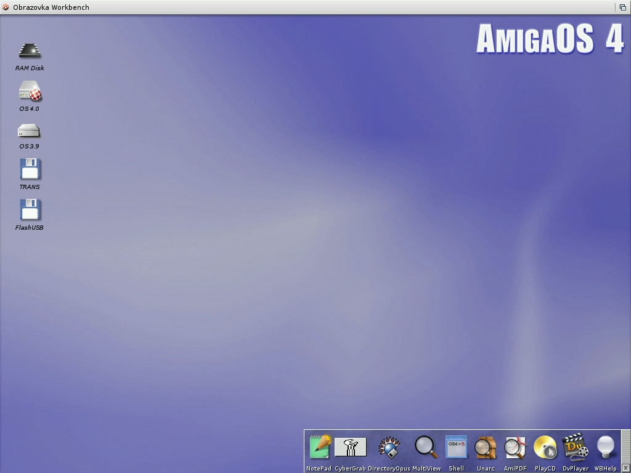Click the screen depth gadget in title bar
This screenshot has height=473, width=631.
click(622, 7)
